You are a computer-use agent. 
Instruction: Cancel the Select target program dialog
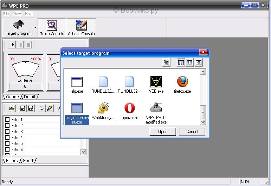pos(192,132)
